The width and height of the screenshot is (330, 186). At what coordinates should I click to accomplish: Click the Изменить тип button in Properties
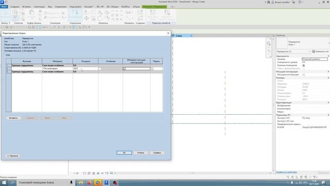tap(321, 52)
